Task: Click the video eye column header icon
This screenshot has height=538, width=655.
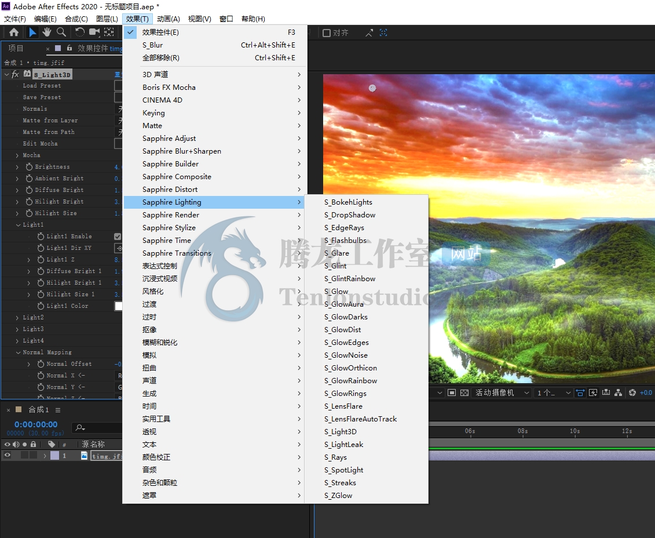Action: click(x=7, y=444)
